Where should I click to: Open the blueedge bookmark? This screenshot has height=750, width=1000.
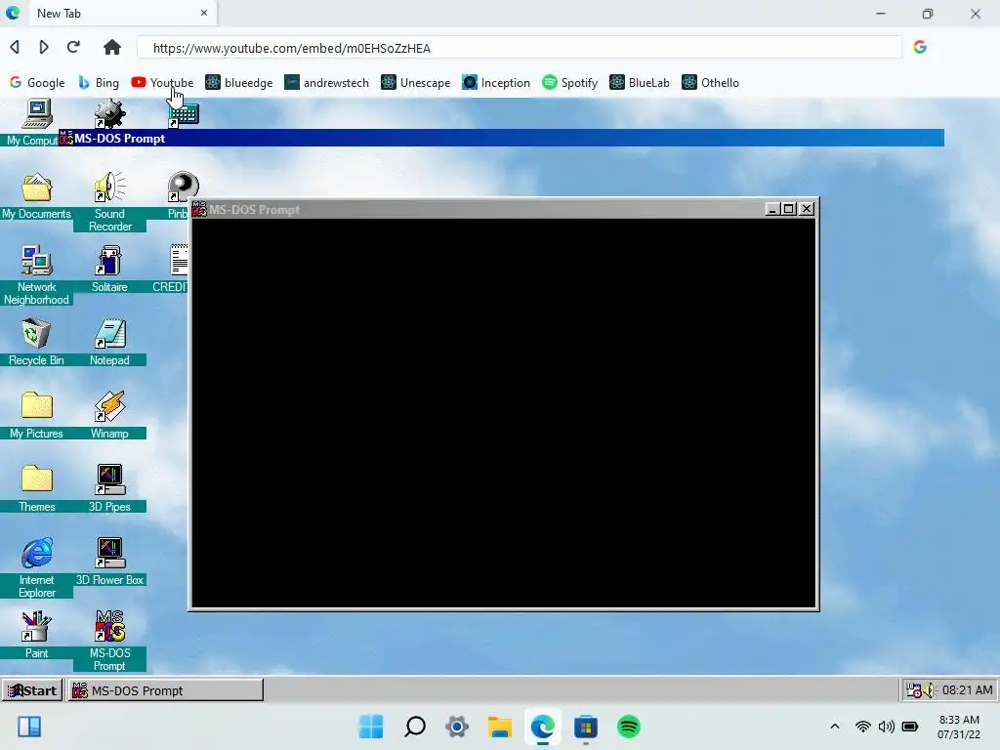click(239, 83)
